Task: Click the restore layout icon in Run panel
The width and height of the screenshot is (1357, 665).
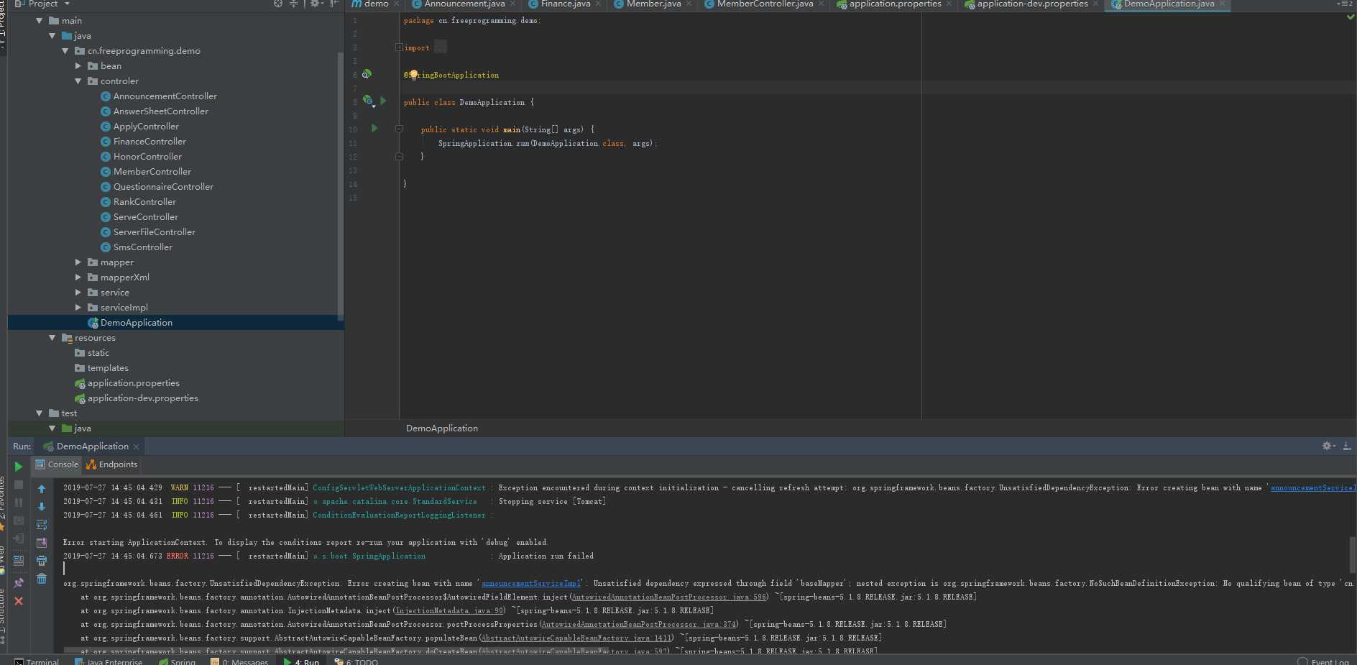Action: point(19,560)
